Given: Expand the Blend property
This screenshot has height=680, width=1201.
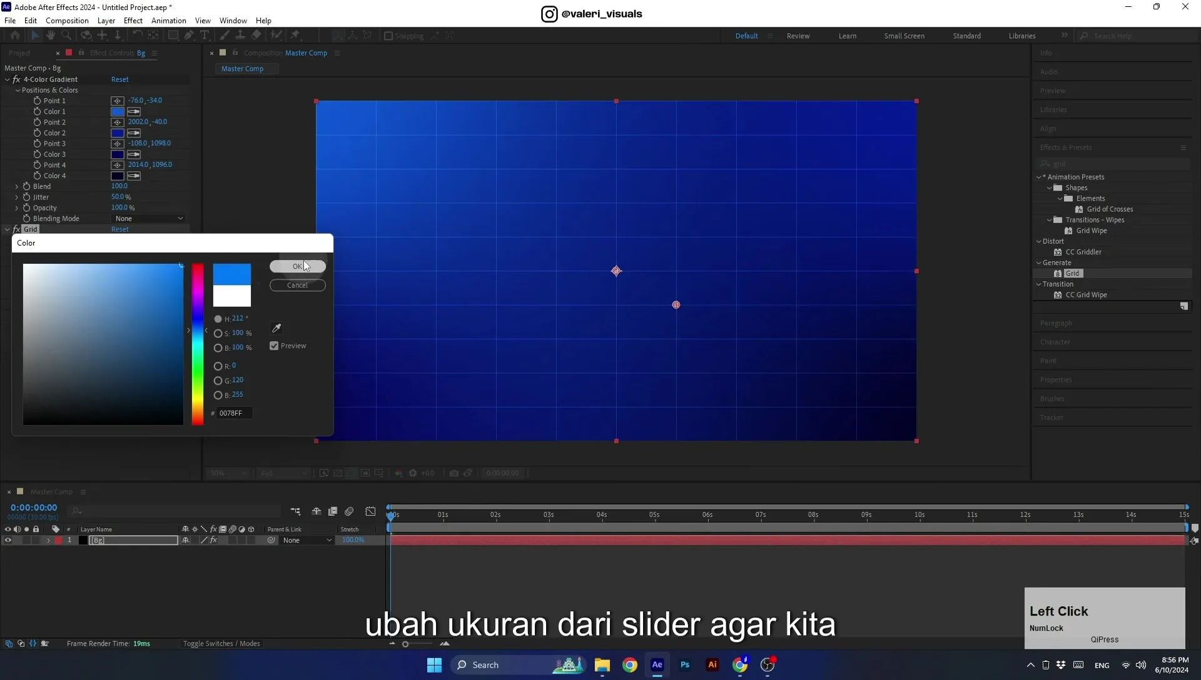Looking at the screenshot, I should coord(17,186).
